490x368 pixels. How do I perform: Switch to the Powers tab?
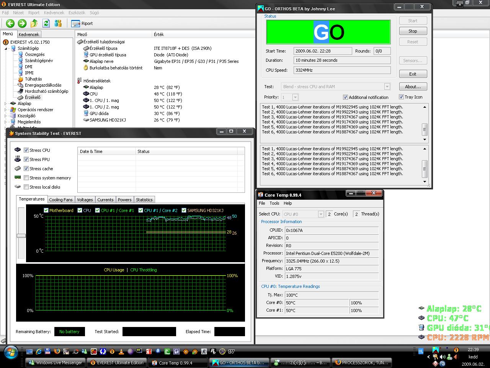[124, 200]
